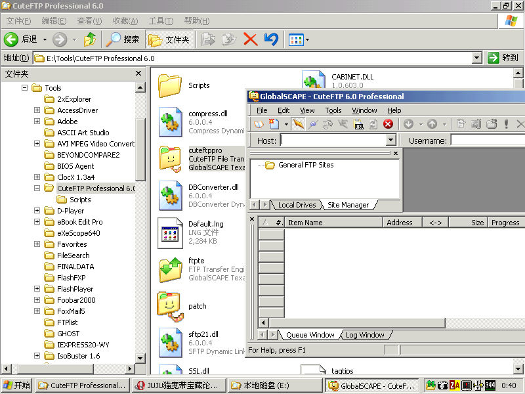Open the Explorer 查看(V) menu
Screen dimensions: 525x394
tap(89, 21)
